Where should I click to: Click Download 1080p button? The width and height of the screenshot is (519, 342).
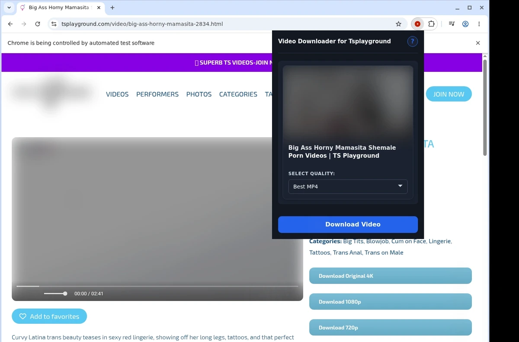[x=390, y=302]
